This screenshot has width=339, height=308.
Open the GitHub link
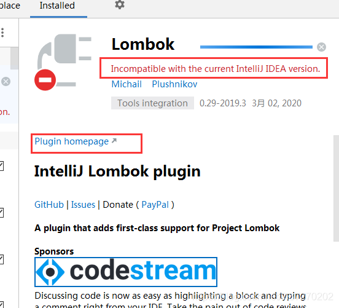(49, 205)
